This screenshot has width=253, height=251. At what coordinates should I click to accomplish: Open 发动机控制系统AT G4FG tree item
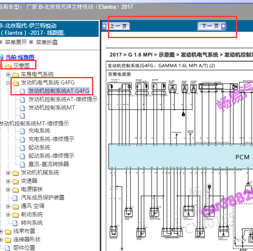[x=59, y=91]
